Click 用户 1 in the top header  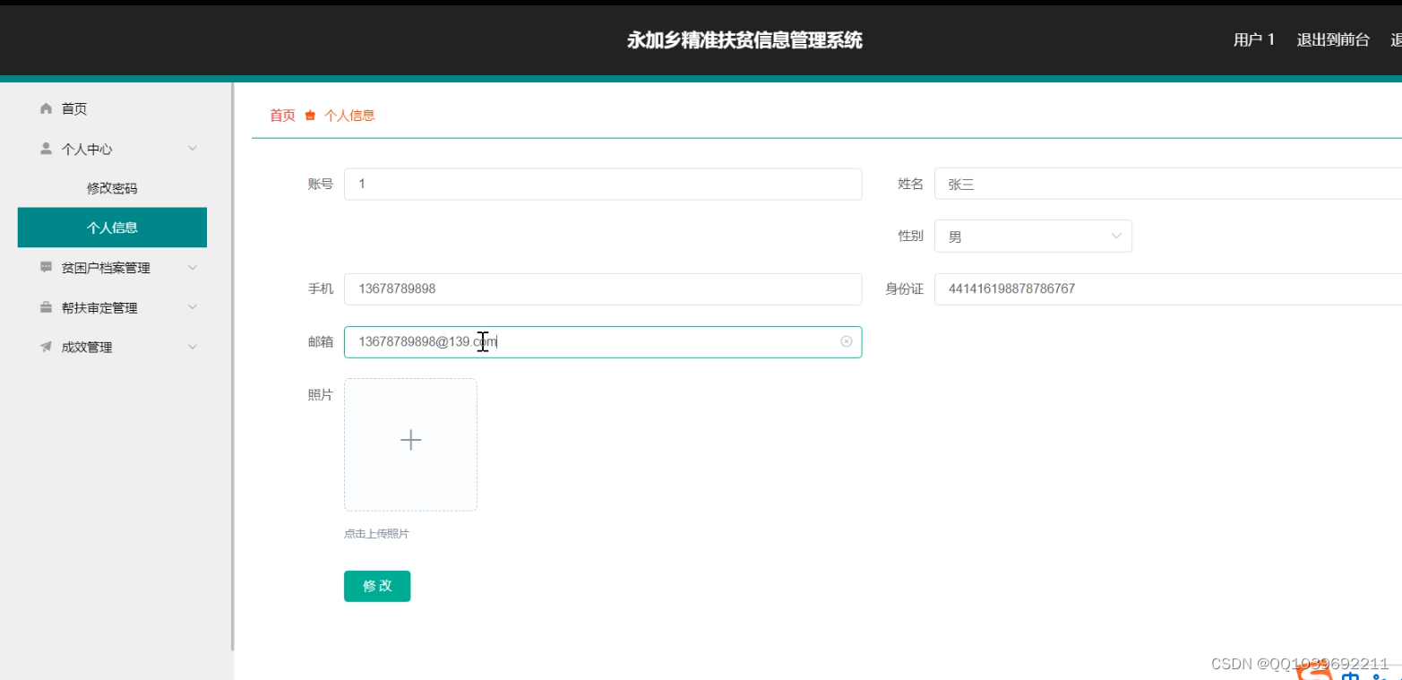point(1253,39)
